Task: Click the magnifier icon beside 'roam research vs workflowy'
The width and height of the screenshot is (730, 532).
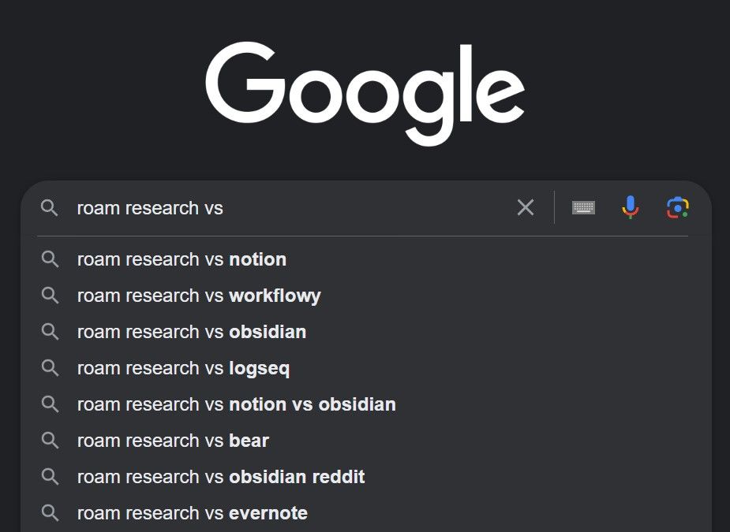Action: point(50,296)
